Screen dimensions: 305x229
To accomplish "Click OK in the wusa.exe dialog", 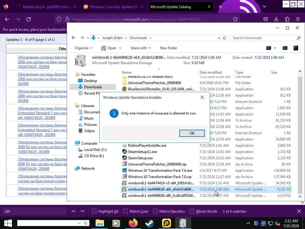I will (192, 133).
